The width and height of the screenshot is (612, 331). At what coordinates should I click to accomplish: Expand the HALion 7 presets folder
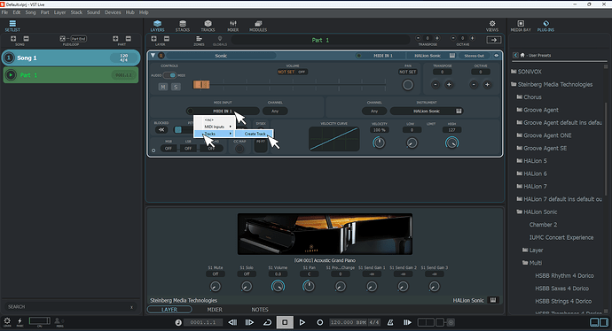pos(535,186)
